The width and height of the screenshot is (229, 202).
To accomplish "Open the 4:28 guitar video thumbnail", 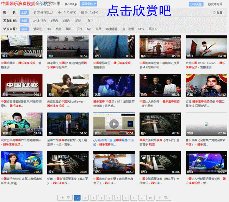I will tap(206, 47).
